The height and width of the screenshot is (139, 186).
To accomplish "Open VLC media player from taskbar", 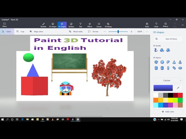I will pyautogui.click(x=53, y=120).
